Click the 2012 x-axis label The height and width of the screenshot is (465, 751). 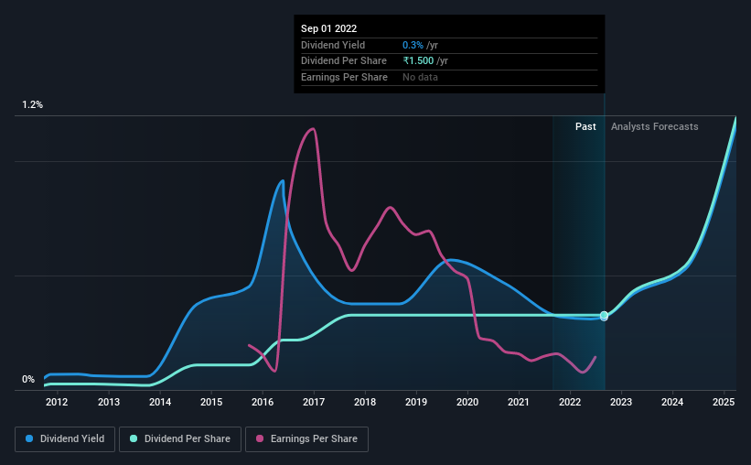57,402
